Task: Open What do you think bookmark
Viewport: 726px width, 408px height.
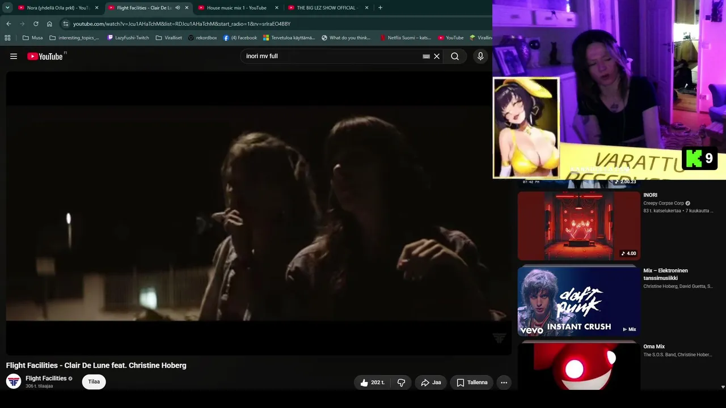Action: [x=346, y=38]
